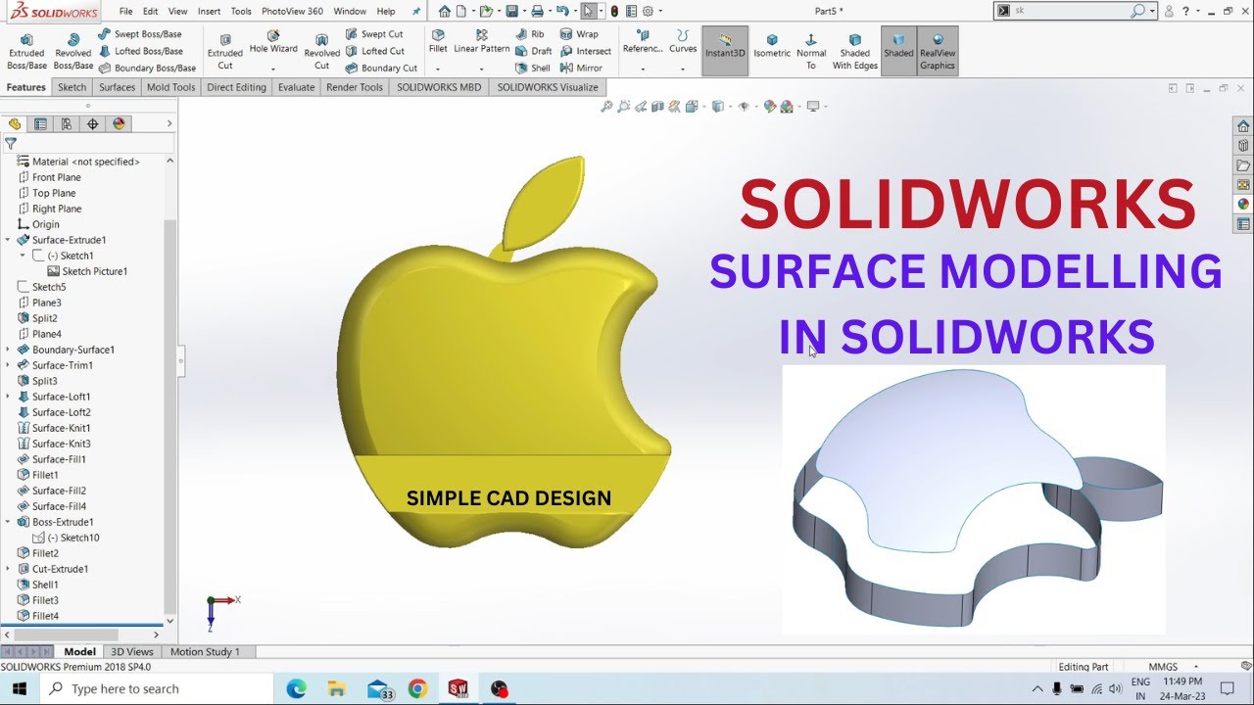Activate the Revolved Cut tool

(321, 51)
